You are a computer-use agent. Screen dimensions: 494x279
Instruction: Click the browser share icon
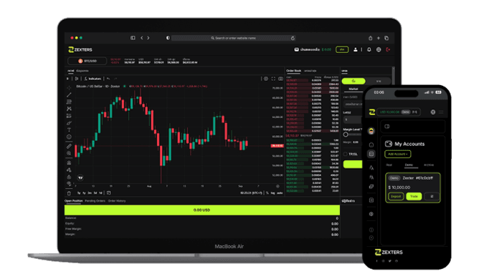pyautogui.click(x=371, y=38)
